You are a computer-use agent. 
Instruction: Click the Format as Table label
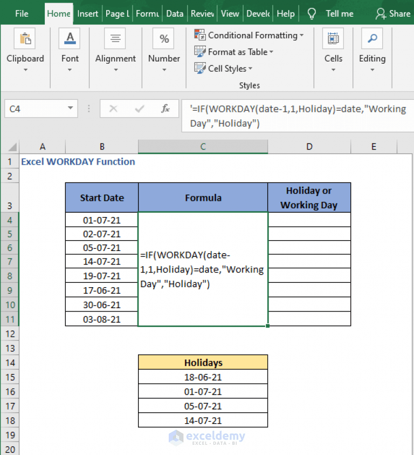click(238, 52)
